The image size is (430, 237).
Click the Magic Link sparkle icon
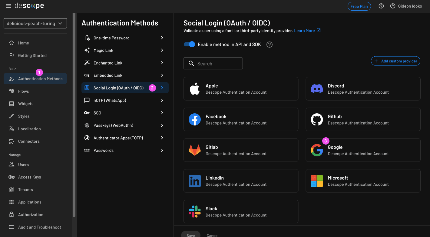tap(87, 50)
